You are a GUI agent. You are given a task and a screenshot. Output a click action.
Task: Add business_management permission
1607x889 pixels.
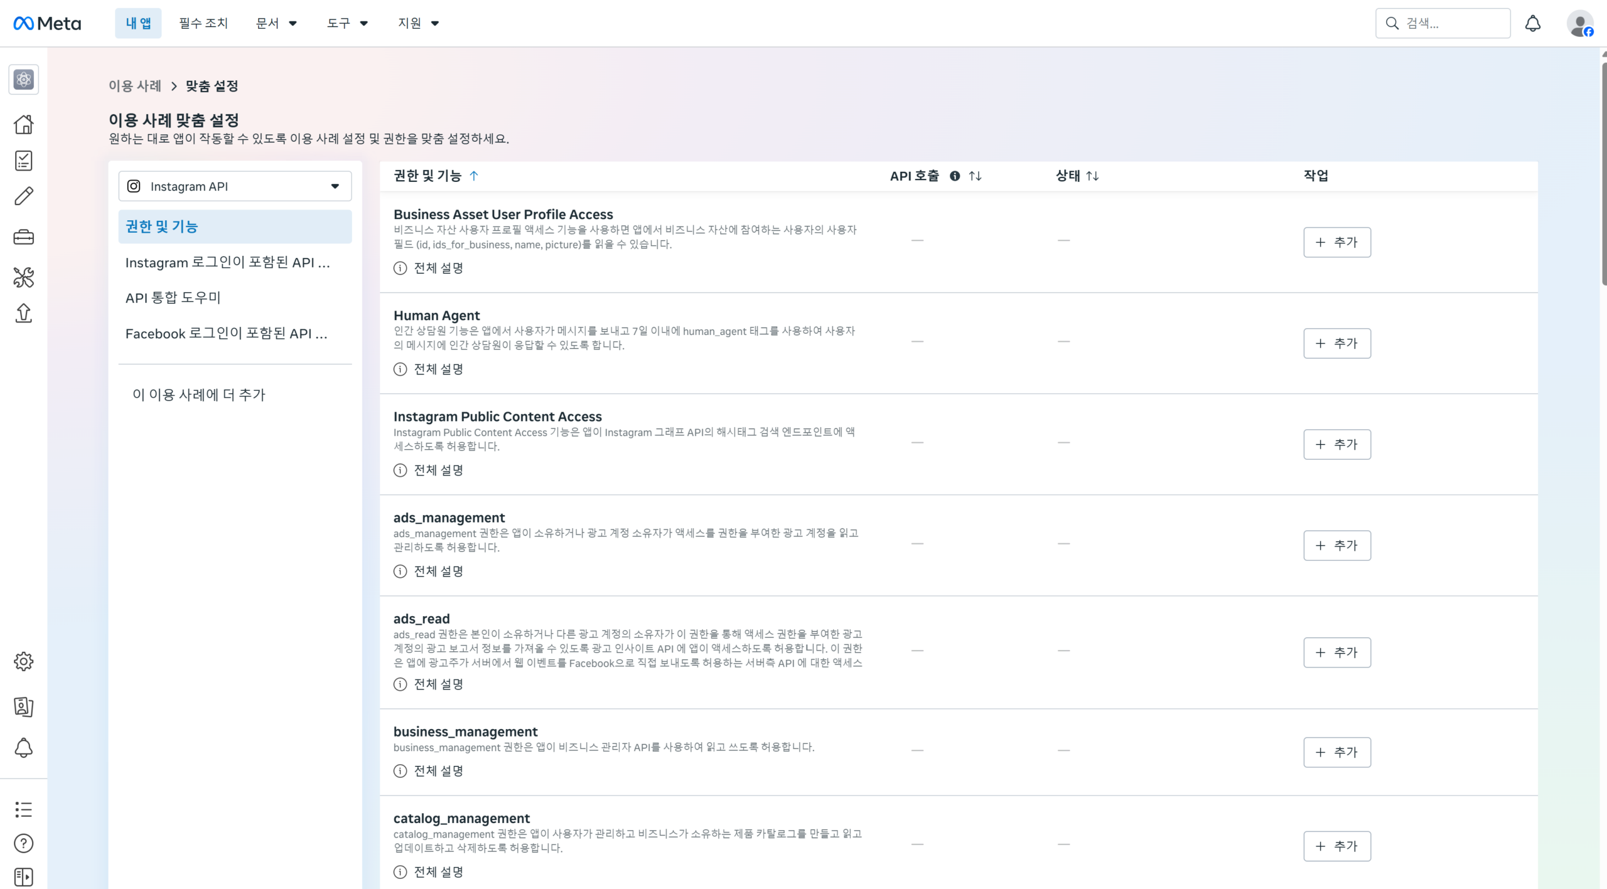[x=1337, y=752]
